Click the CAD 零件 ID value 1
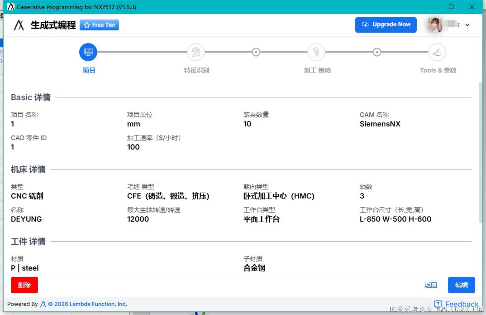Viewport: 486px width, 315px height. click(x=12, y=147)
